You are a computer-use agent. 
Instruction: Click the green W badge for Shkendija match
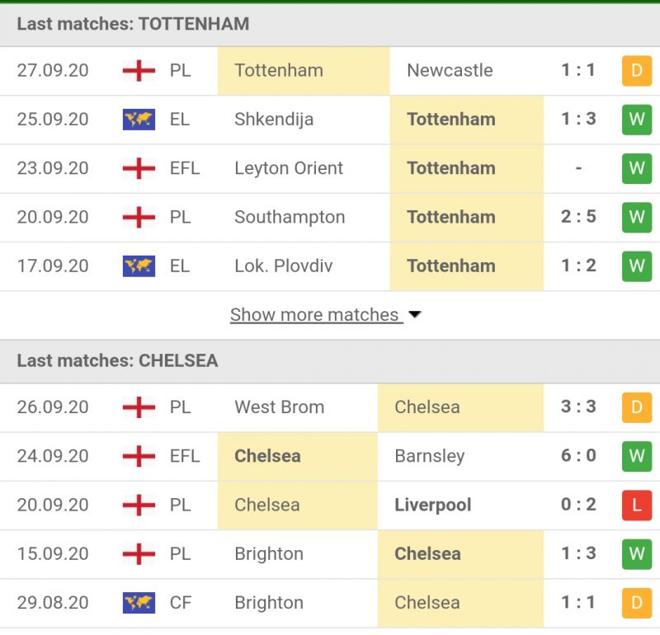(x=636, y=120)
